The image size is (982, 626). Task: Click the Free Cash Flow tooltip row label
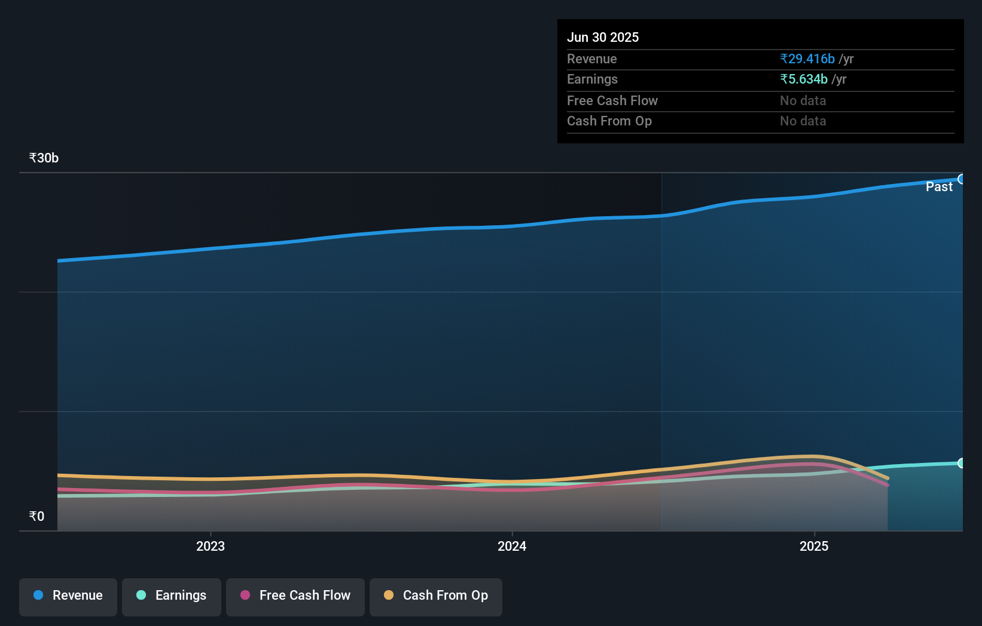pyautogui.click(x=612, y=100)
